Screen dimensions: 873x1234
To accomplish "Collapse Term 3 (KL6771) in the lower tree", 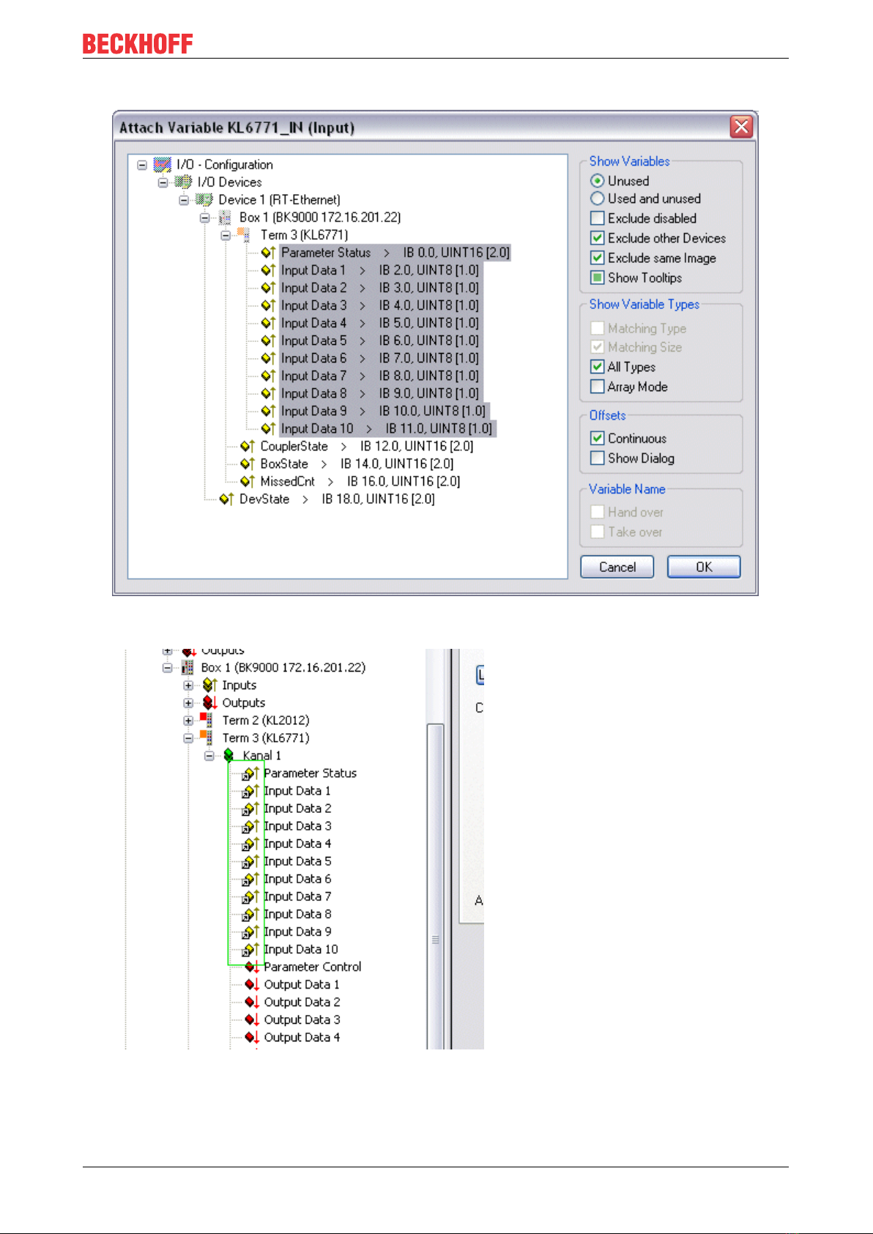I will pyautogui.click(x=188, y=738).
